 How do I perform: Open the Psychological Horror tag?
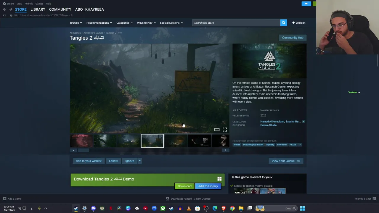pos(253,145)
